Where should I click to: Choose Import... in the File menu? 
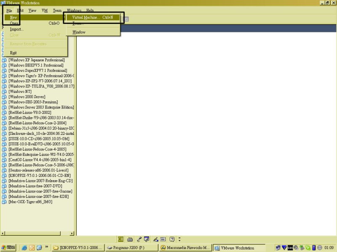pos(35,29)
